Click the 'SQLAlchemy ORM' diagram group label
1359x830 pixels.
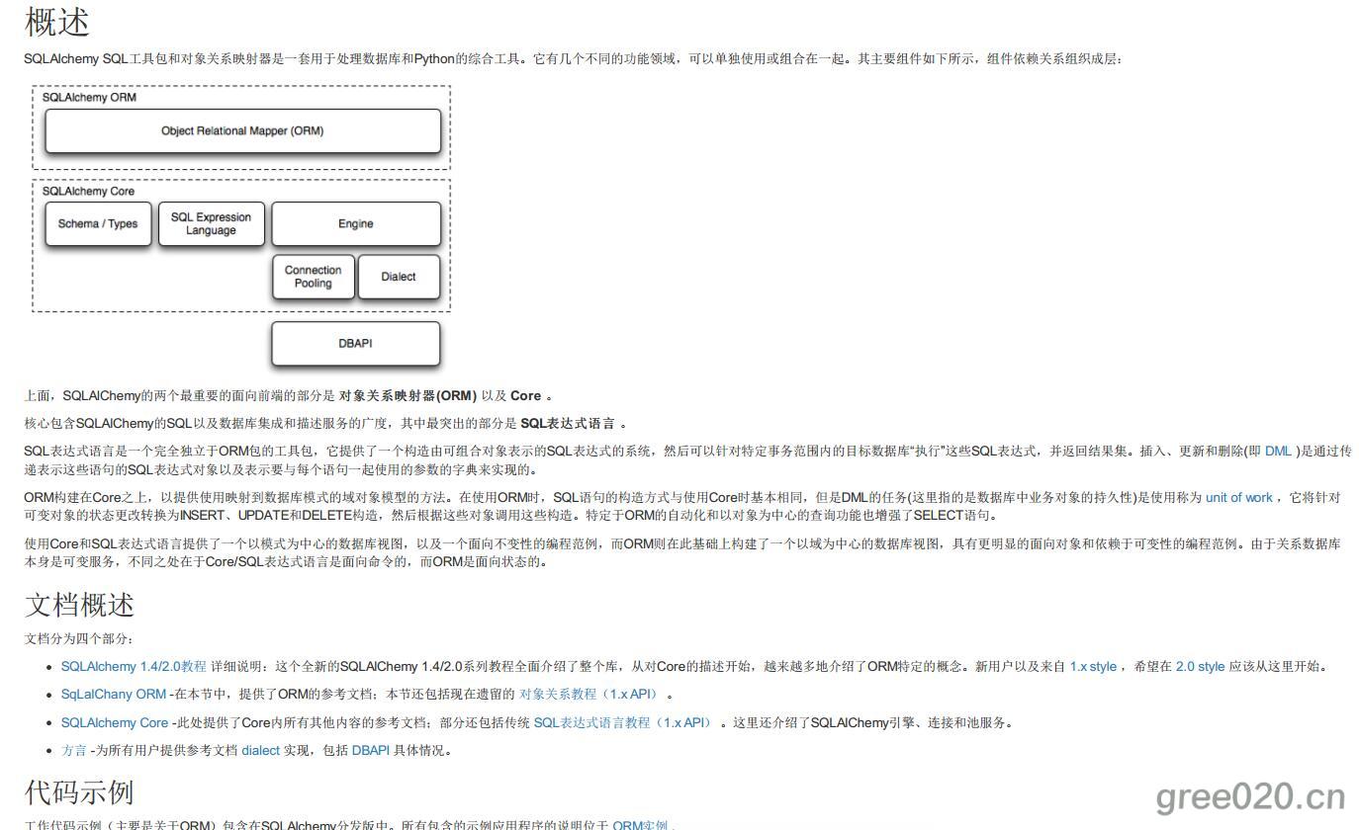[89, 98]
